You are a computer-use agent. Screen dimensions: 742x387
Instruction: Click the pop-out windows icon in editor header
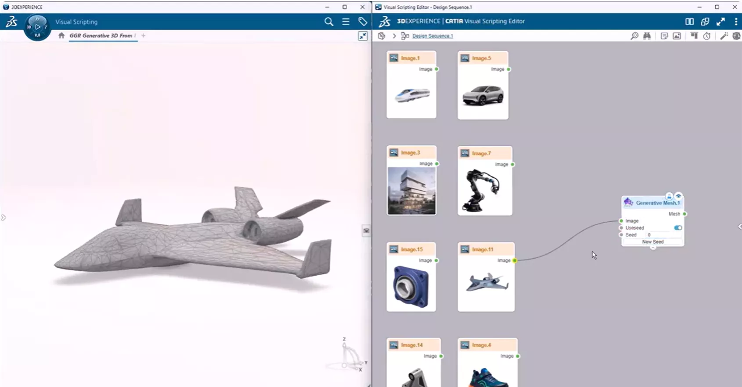[x=705, y=21]
